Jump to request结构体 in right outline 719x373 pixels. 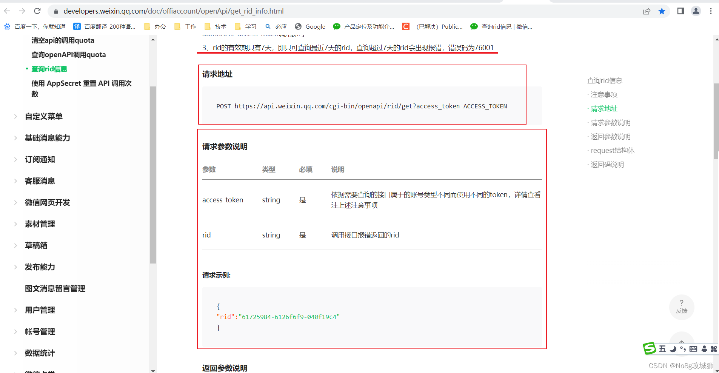tap(613, 151)
